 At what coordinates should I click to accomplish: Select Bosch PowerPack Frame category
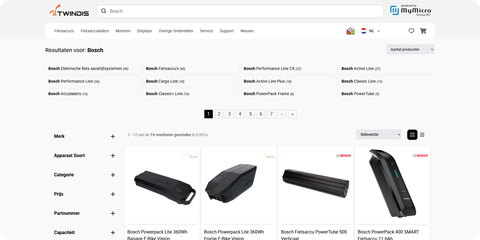tap(289, 94)
